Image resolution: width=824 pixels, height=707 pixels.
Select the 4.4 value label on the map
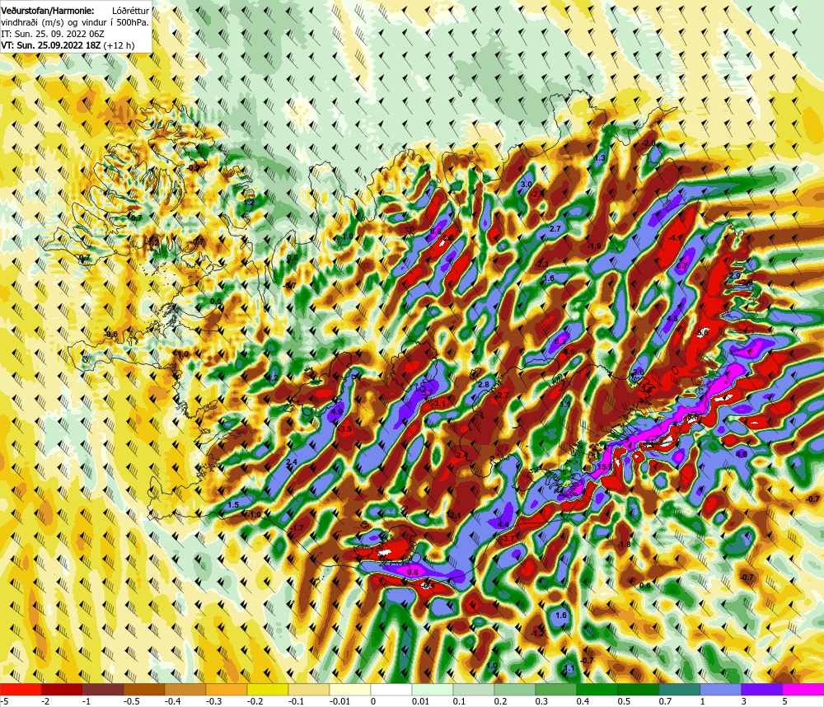point(503,525)
